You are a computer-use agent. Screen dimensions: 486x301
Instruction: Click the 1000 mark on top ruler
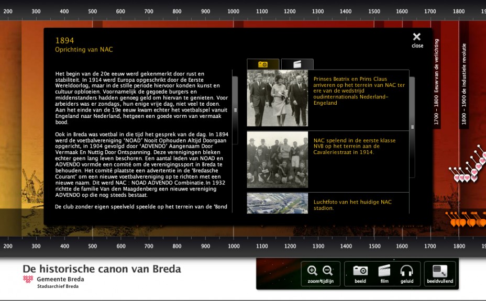234,11
